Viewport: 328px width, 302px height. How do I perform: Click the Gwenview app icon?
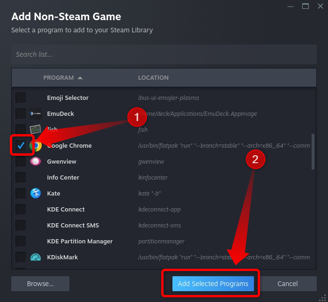[x=36, y=162]
